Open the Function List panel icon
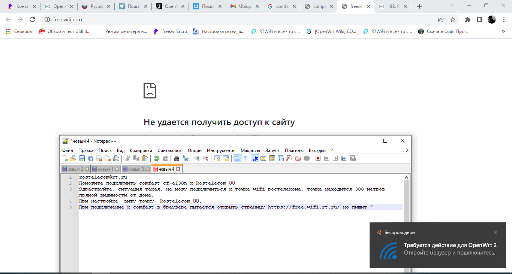Viewport: 512px width, 274px height. [x=289, y=158]
